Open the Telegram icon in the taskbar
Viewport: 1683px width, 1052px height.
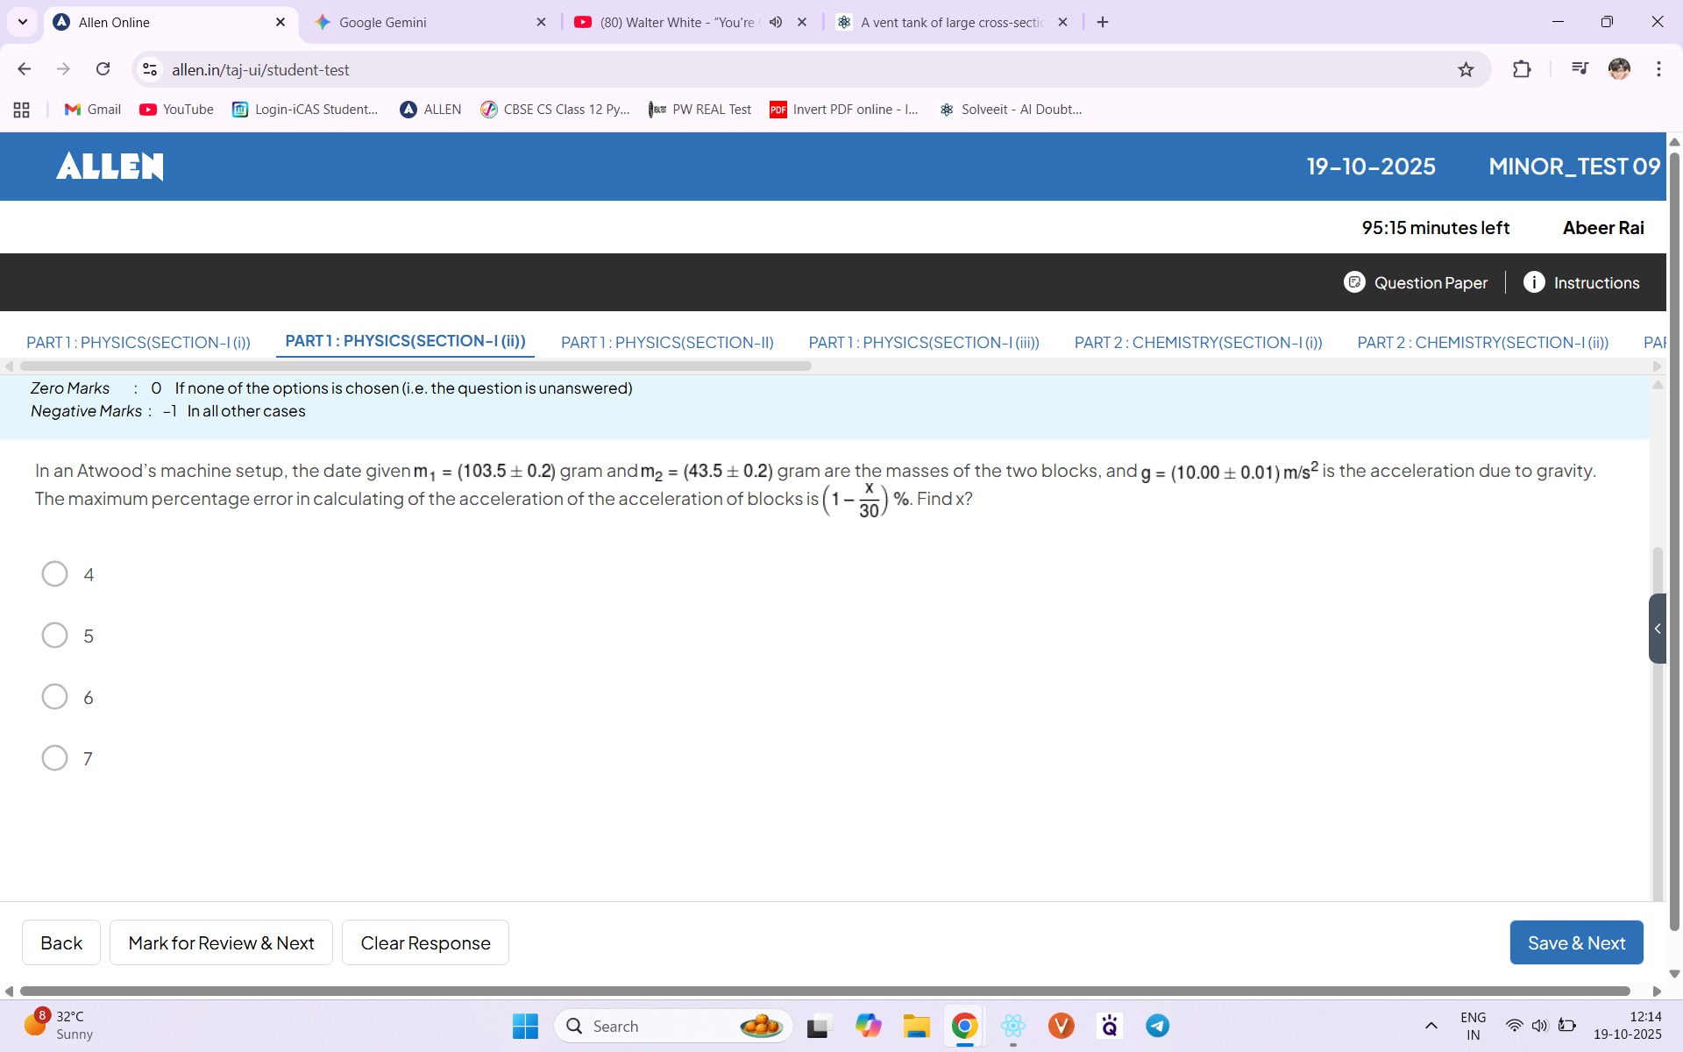tap(1157, 1026)
